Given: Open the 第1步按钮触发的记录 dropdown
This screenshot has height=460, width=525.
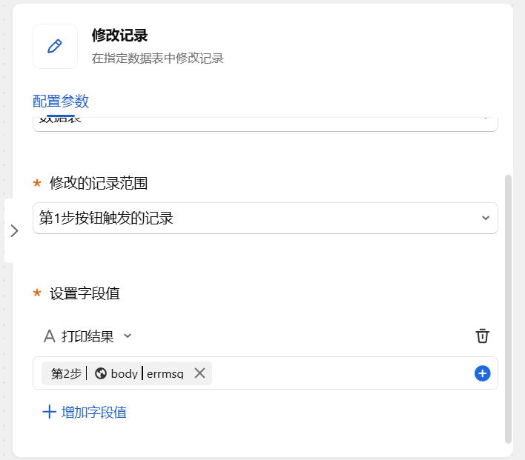Looking at the screenshot, I should point(252,218).
